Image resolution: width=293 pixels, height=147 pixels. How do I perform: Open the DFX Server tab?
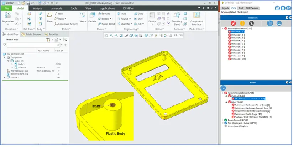pyautogui.click(x=252, y=8)
